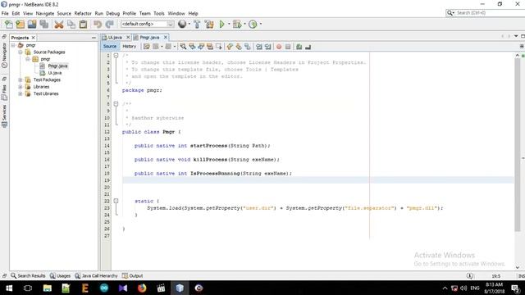Open the Tools menu
The image size is (525, 295).
pyautogui.click(x=159, y=13)
